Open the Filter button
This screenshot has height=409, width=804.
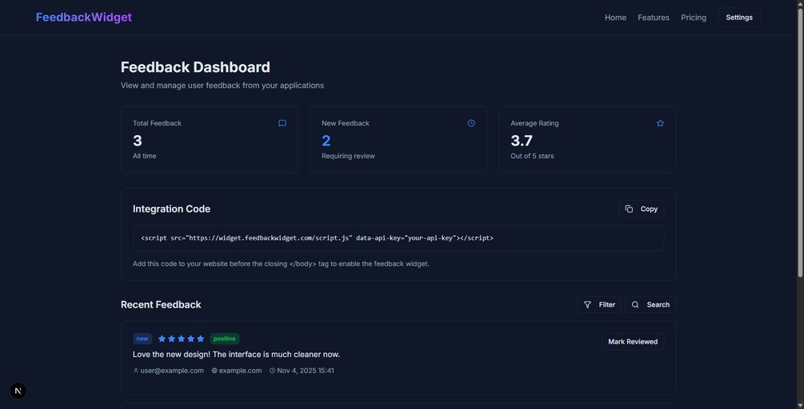tap(599, 304)
